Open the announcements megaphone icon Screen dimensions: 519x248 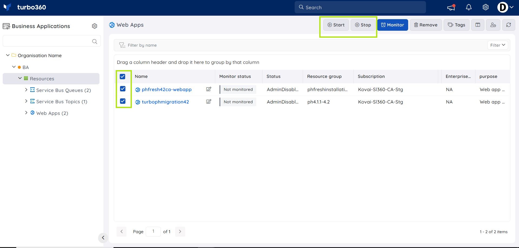coord(451,8)
